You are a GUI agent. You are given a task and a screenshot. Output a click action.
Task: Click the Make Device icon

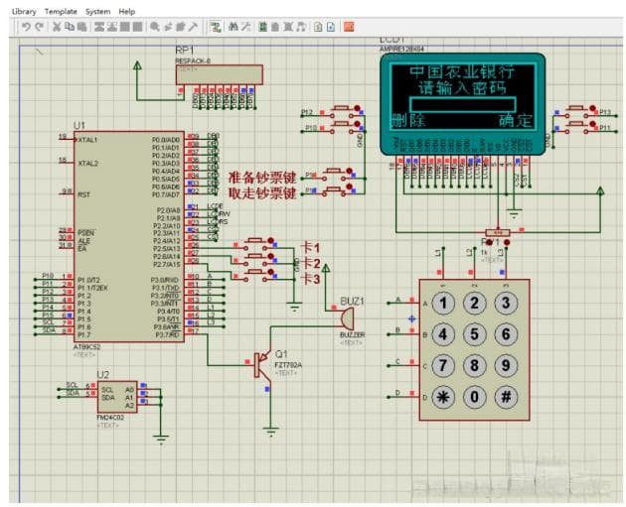[x=168, y=27]
